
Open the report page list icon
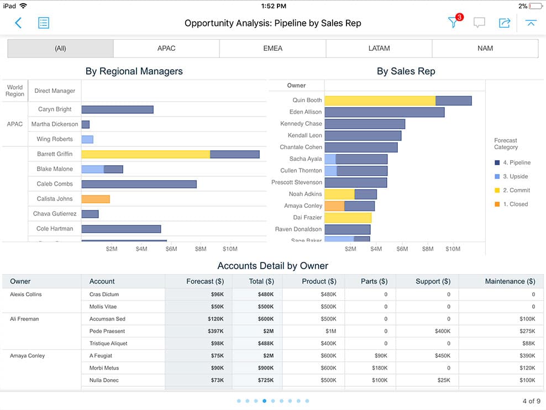(x=43, y=23)
